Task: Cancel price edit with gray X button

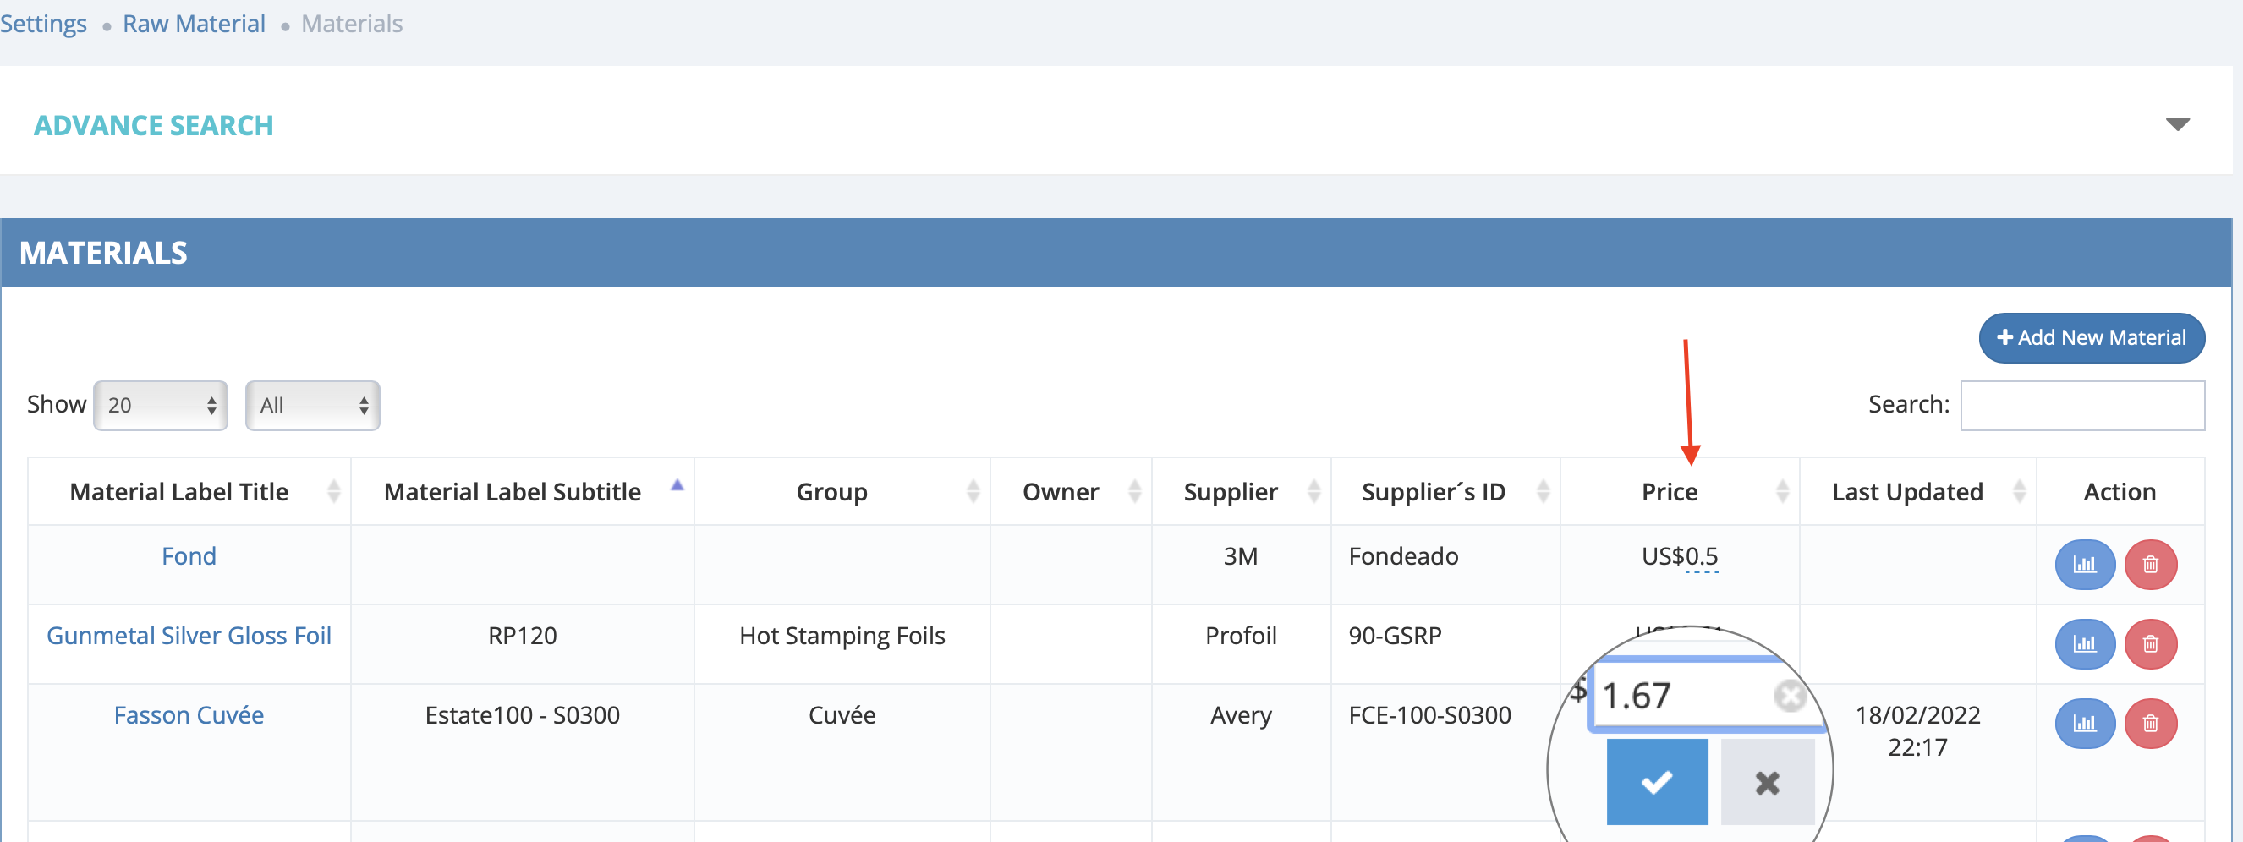Action: (1767, 781)
